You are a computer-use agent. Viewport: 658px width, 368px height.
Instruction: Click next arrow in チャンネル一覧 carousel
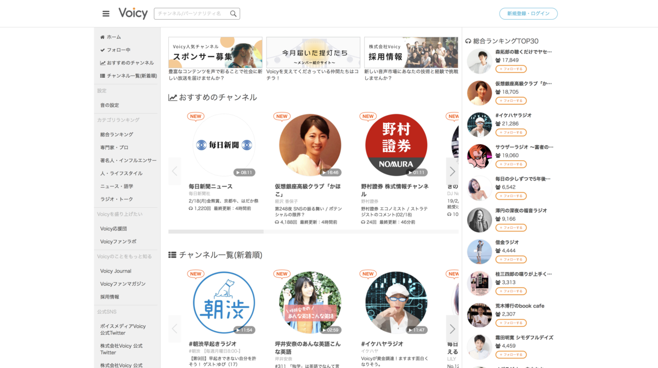coord(452,329)
